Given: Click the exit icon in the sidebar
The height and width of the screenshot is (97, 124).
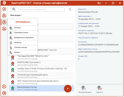Looking at the screenshot, I should coord(4,93).
